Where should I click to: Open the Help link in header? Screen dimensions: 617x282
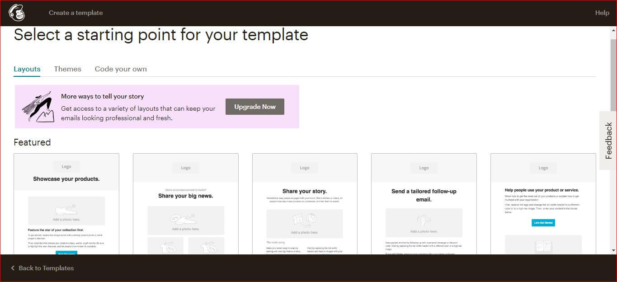click(x=602, y=13)
